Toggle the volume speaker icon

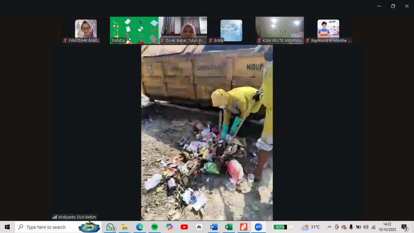(366, 227)
